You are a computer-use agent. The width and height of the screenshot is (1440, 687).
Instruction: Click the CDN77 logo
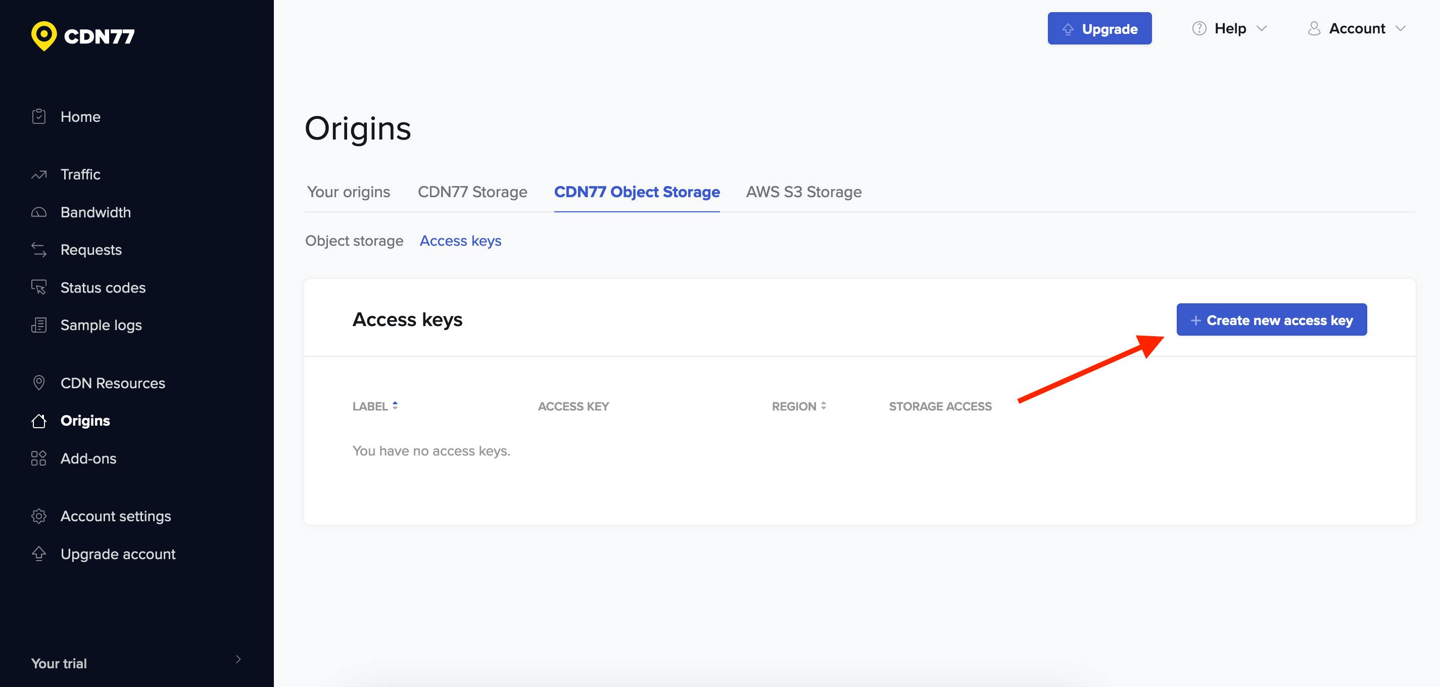tap(83, 36)
